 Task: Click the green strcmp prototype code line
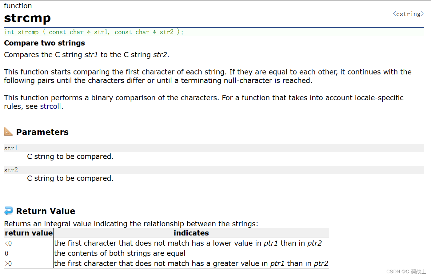[x=94, y=32]
